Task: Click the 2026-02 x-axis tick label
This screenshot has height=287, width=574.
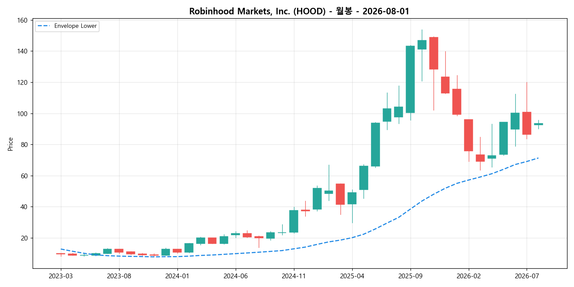Action: tap(469, 276)
